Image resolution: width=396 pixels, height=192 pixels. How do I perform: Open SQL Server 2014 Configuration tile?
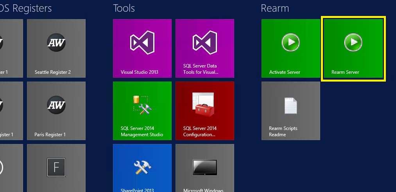pos(205,111)
